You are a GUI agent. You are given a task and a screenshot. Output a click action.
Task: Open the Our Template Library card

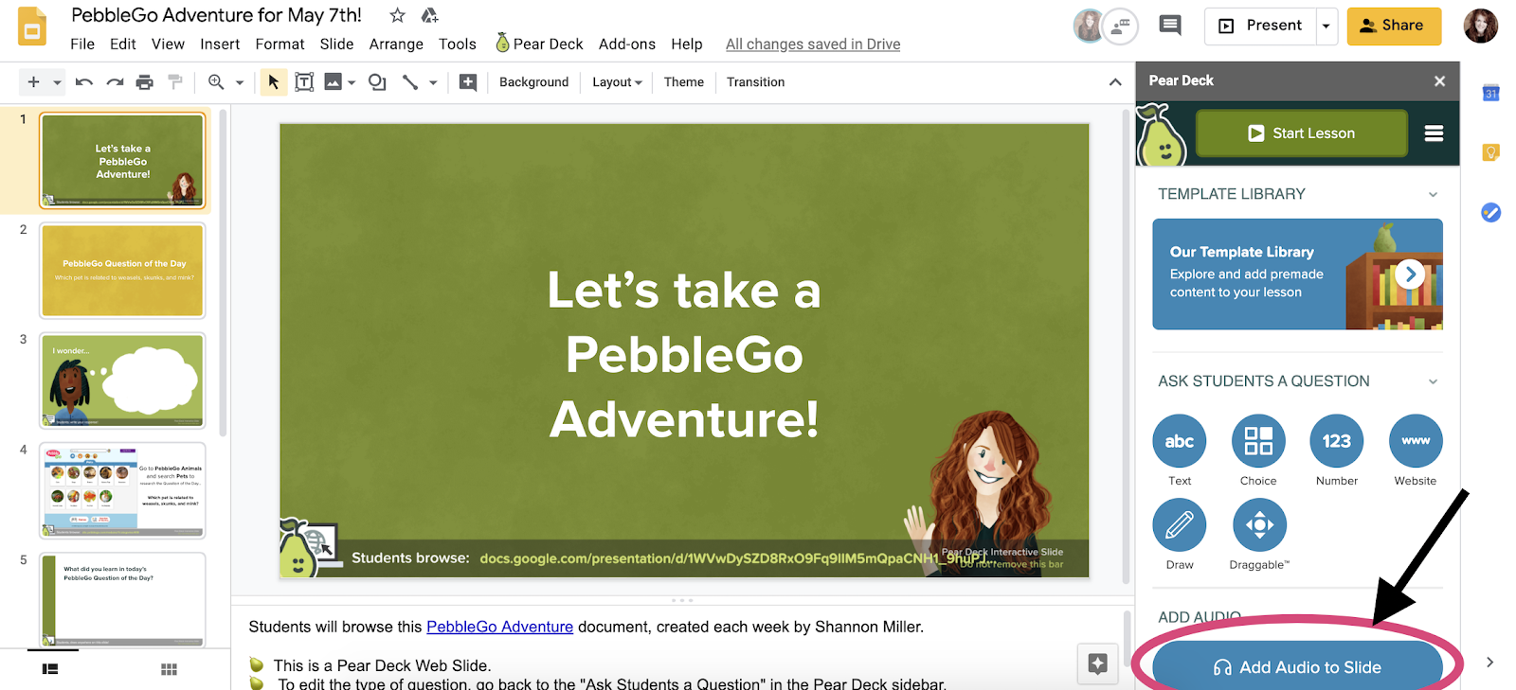[1297, 274]
